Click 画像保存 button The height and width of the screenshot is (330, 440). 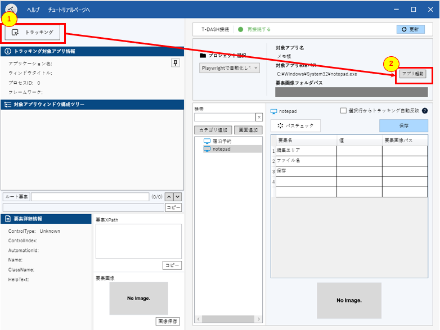click(x=168, y=322)
